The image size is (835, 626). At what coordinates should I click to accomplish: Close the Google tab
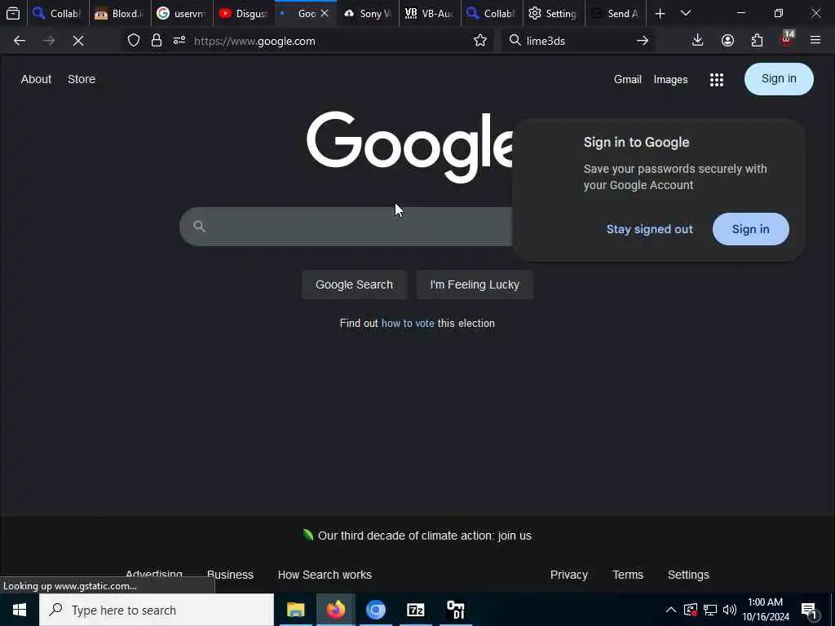(x=325, y=13)
